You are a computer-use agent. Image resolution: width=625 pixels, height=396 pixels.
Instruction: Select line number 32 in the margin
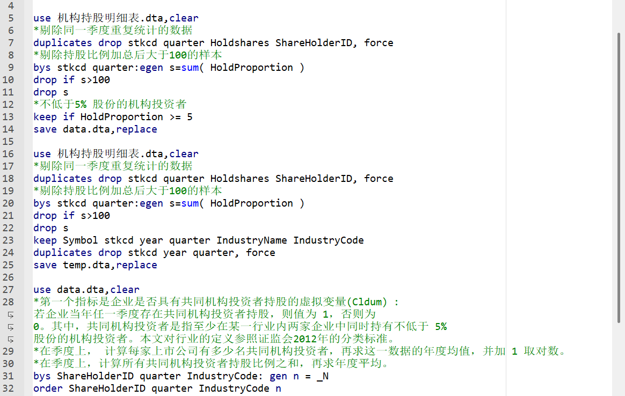pos(9,388)
